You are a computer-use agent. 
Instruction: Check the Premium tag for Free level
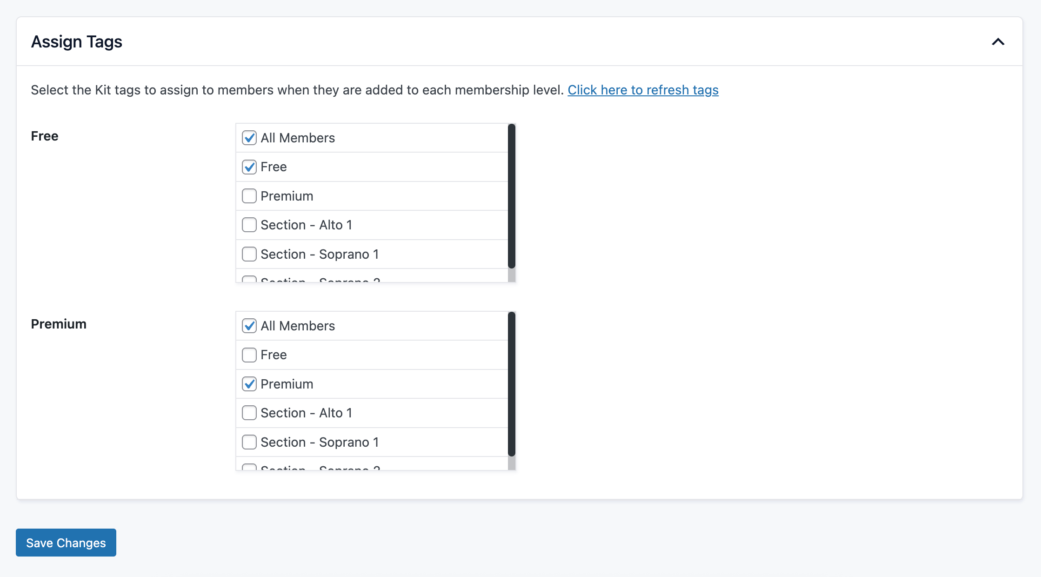click(249, 196)
